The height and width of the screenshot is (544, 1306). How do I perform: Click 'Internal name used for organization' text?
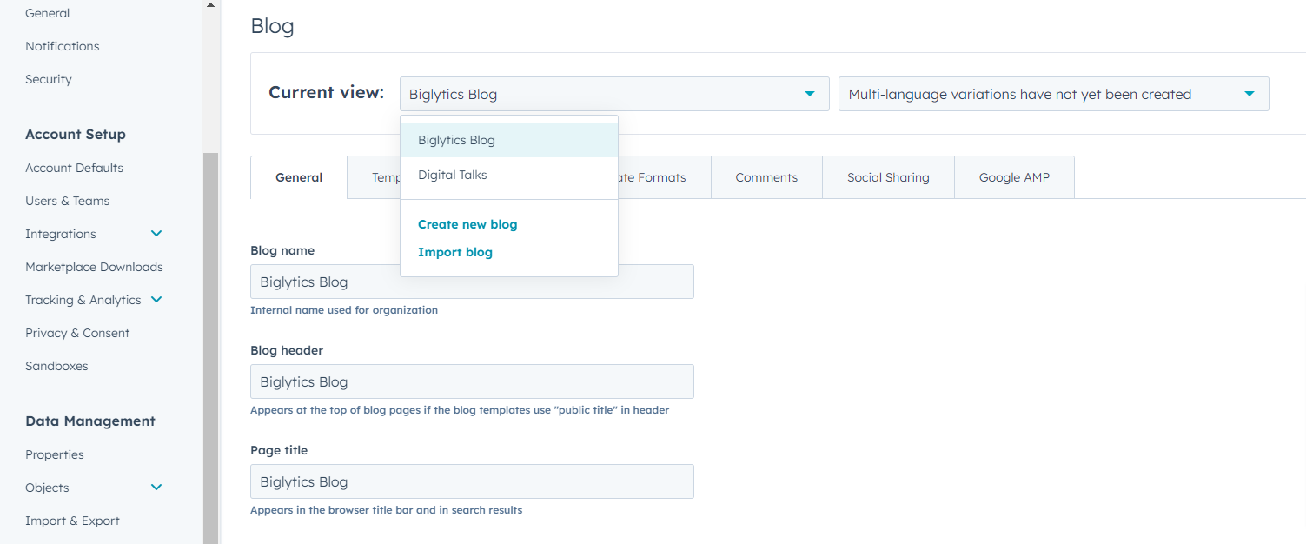344,310
